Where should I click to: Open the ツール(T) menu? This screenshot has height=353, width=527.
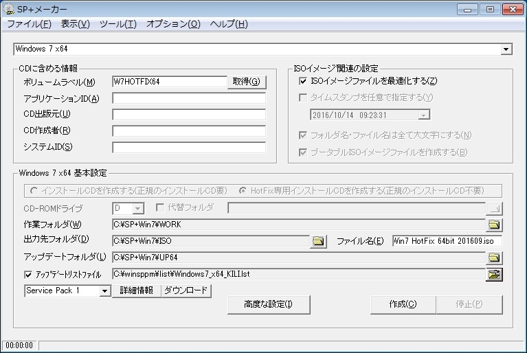118,24
